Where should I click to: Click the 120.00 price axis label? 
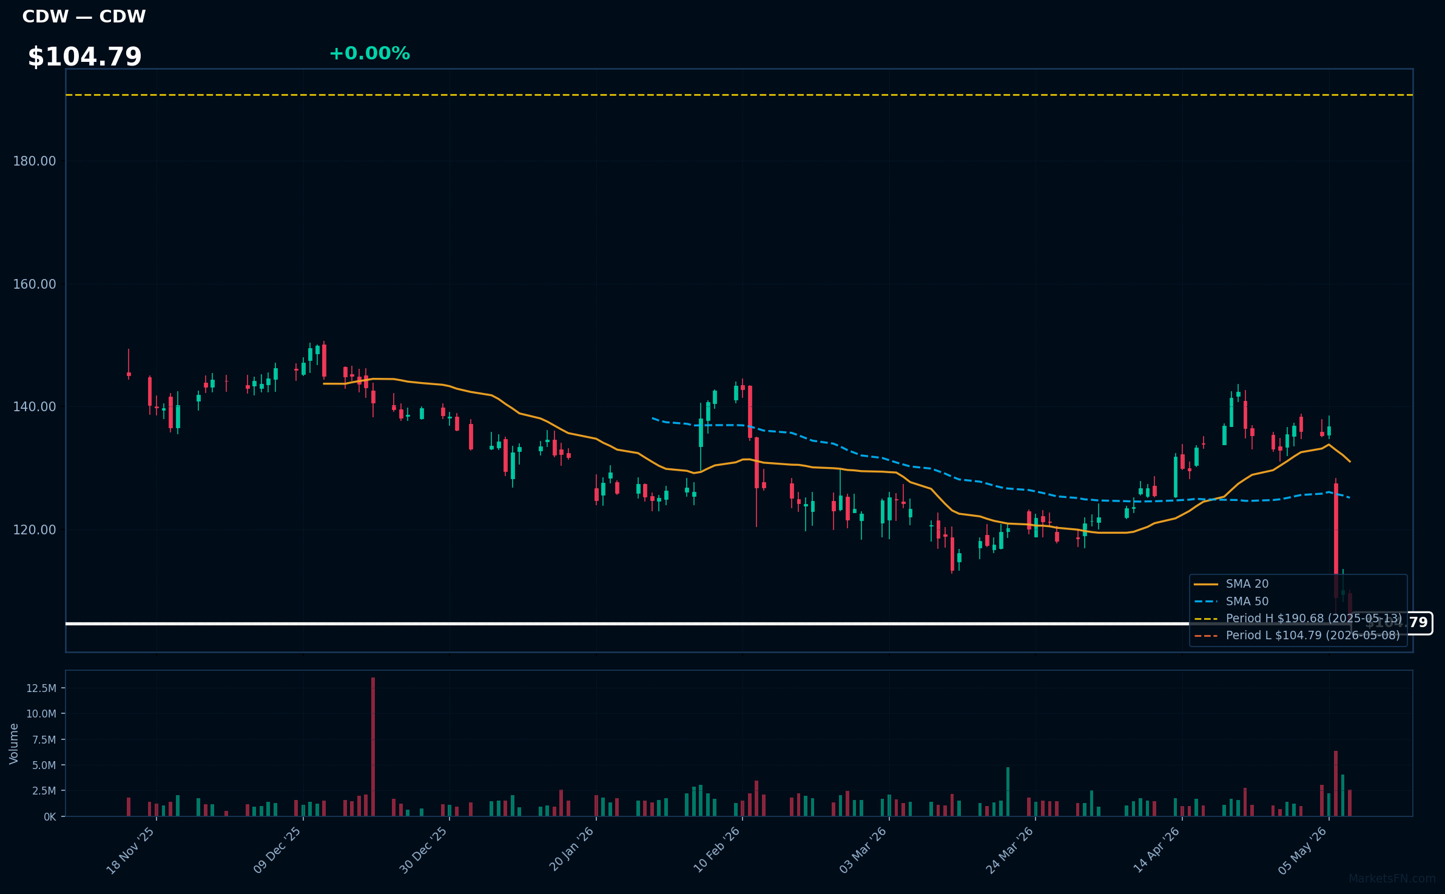35,530
